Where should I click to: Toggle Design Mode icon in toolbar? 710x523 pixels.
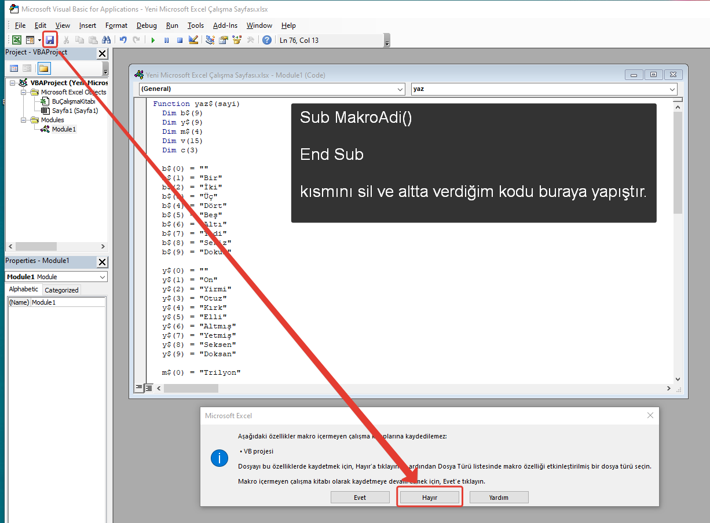coord(193,40)
